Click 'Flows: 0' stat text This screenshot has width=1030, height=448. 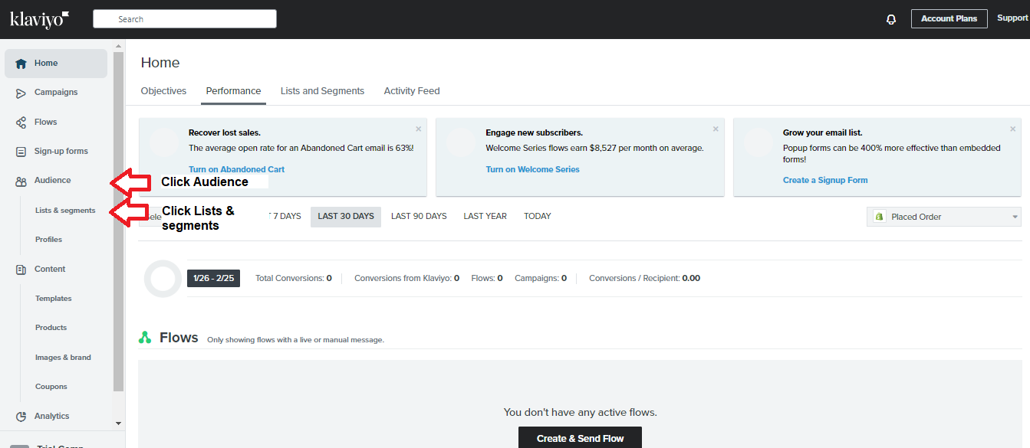tap(487, 278)
